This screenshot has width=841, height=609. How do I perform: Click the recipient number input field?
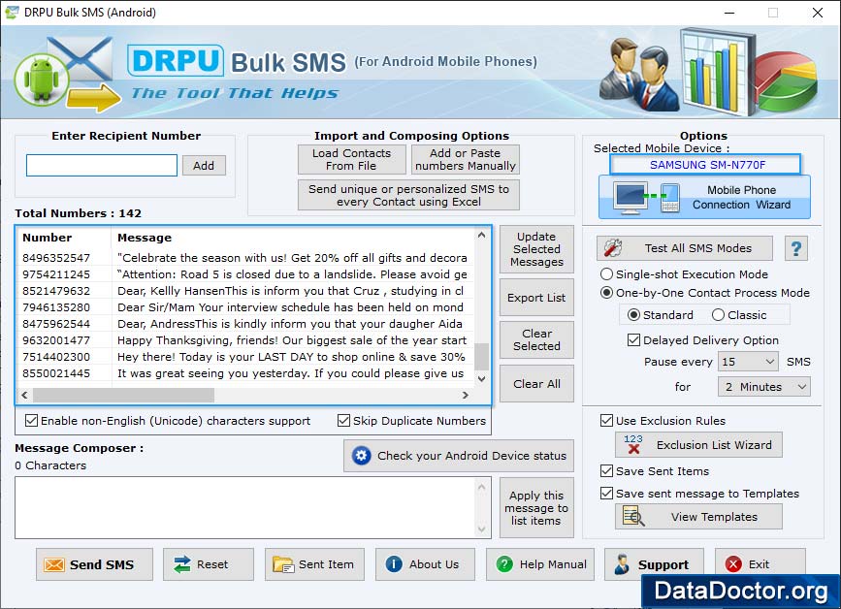click(102, 165)
